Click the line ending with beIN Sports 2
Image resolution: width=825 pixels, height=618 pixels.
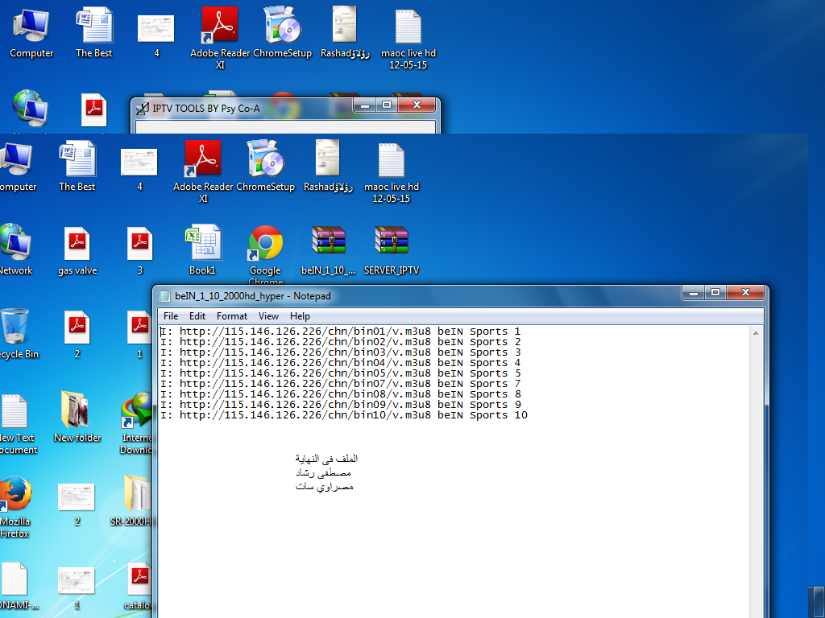341,342
